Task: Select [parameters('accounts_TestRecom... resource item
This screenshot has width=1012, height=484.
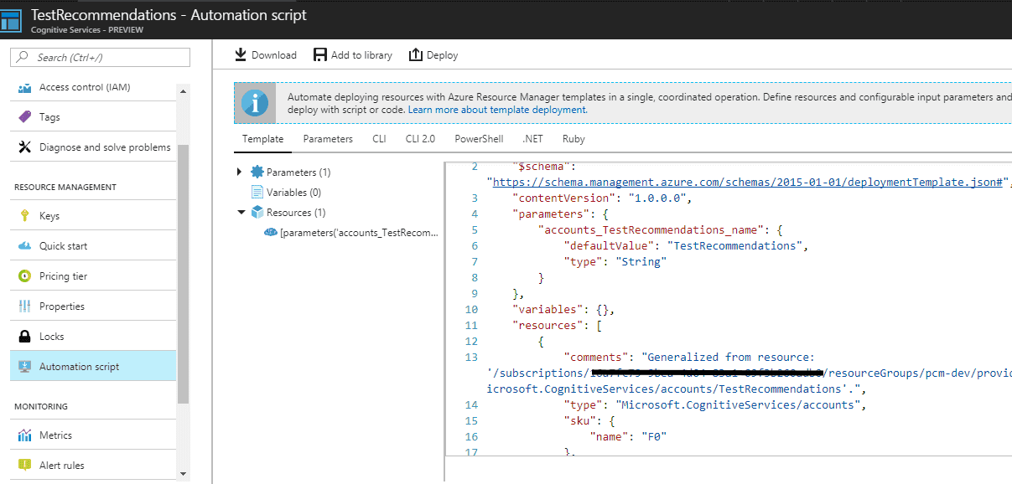Action: tap(359, 233)
